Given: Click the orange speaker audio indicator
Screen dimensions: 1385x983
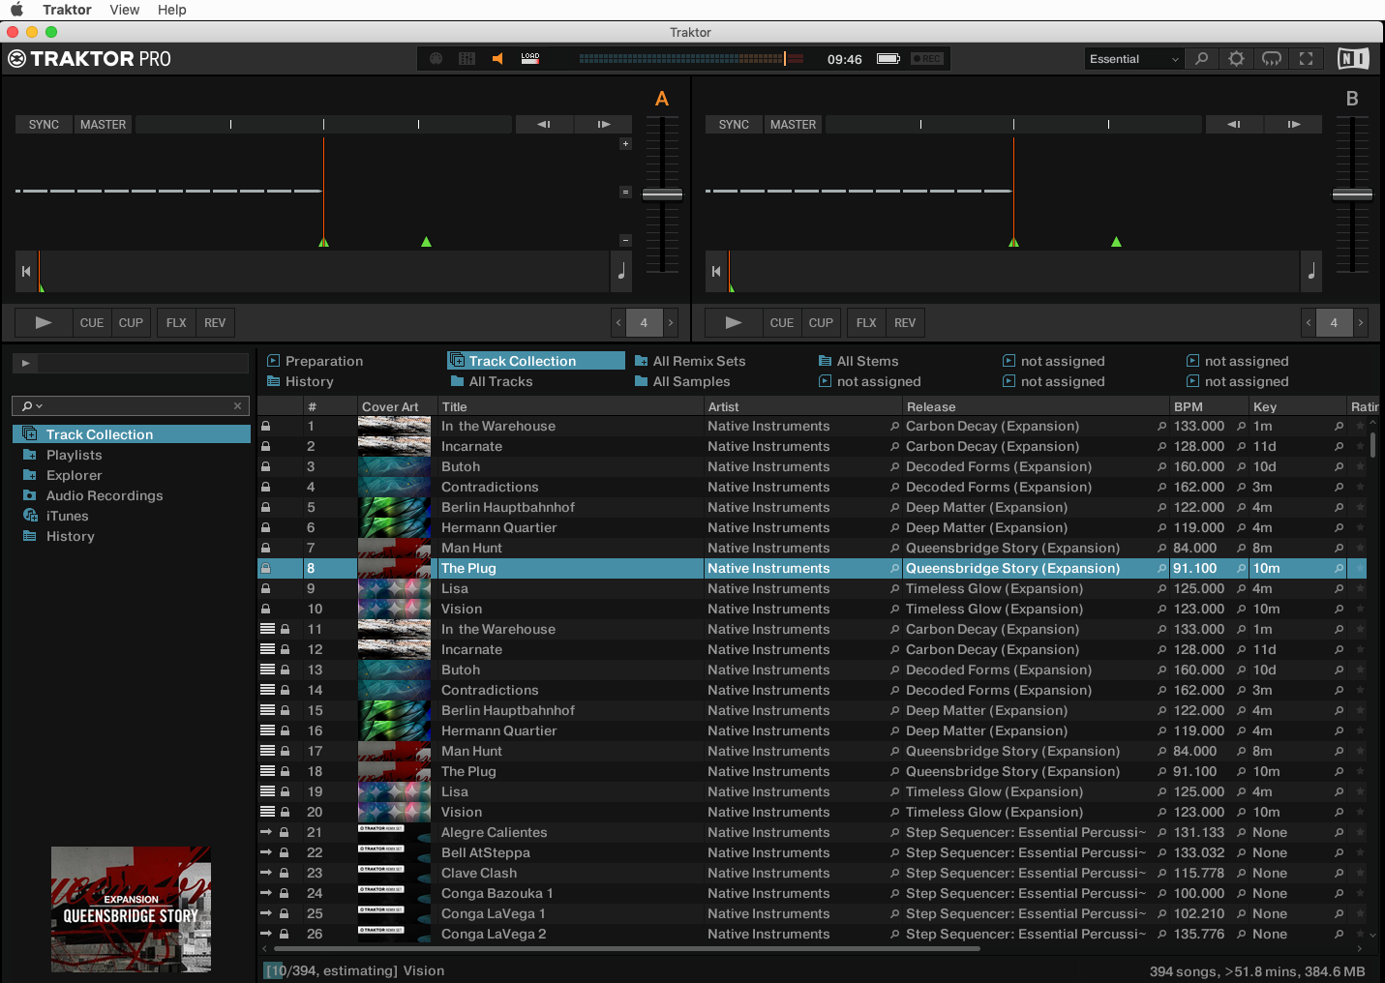Looking at the screenshot, I should (x=497, y=59).
